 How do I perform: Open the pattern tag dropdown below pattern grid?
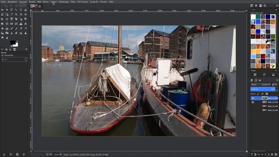pos(276,71)
